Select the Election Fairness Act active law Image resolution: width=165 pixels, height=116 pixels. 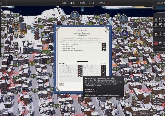pos(80,44)
